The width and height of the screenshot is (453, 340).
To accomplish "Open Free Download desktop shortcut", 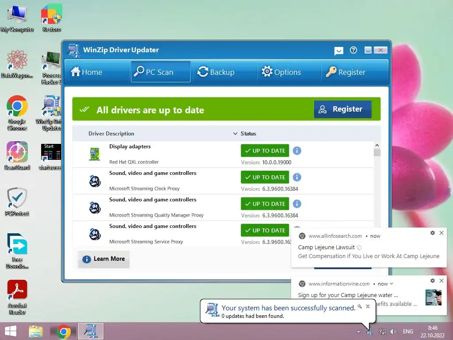I will pyautogui.click(x=17, y=251).
